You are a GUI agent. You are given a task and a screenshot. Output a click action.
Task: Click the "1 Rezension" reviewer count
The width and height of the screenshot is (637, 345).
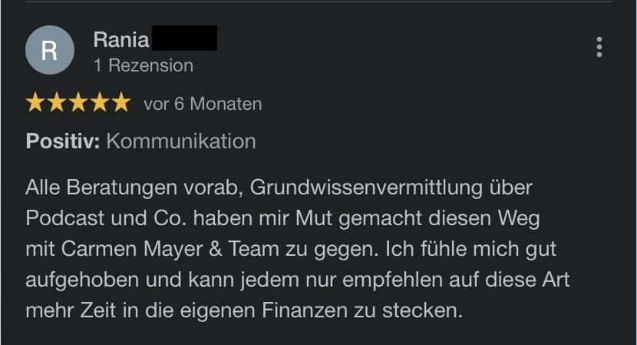tap(143, 65)
